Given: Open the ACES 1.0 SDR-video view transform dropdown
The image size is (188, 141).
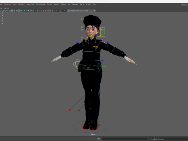Looking at the screenshot, I should (x=83, y=11).
